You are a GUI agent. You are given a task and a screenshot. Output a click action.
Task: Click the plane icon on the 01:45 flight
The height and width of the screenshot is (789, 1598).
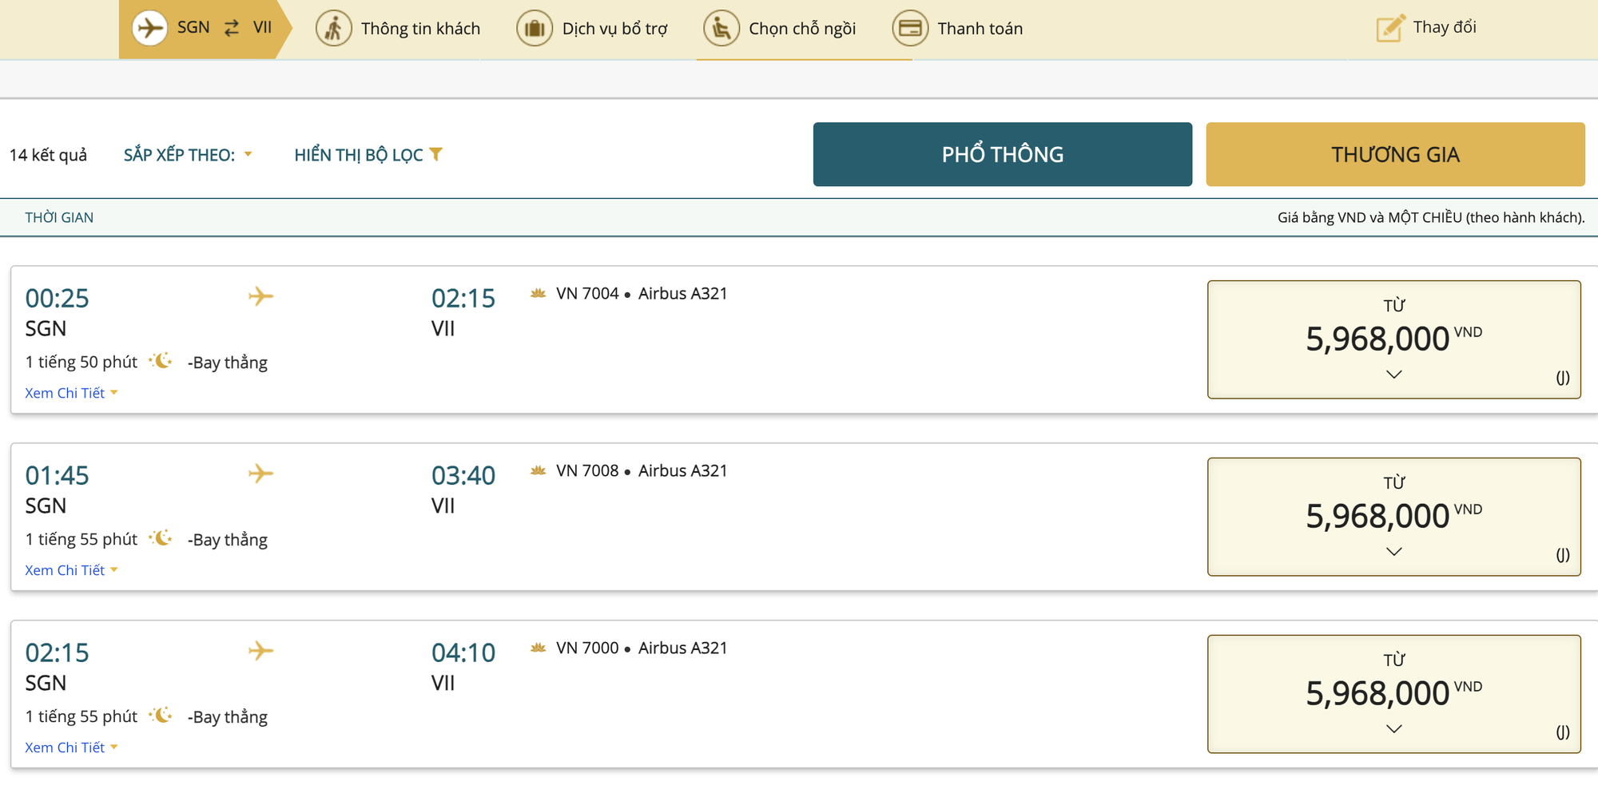(x=260, y=474)
